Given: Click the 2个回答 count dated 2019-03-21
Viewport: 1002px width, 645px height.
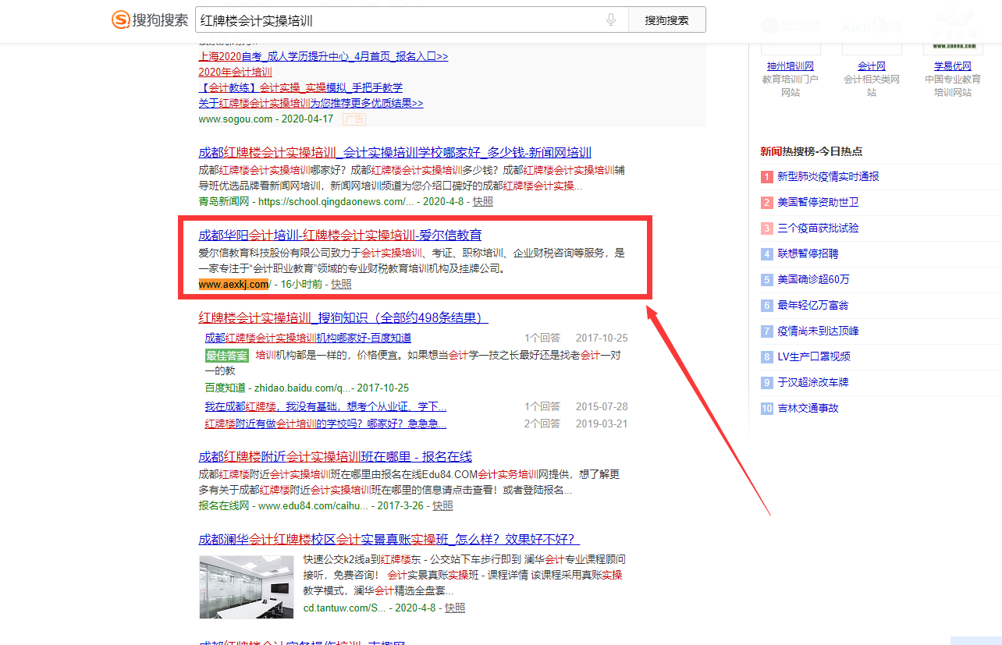Looking at the screenshot, I should tap(542, 424).
